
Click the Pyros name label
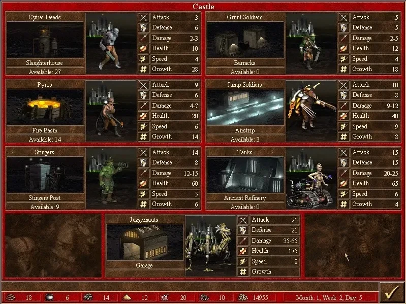click(x=45, y=85)
